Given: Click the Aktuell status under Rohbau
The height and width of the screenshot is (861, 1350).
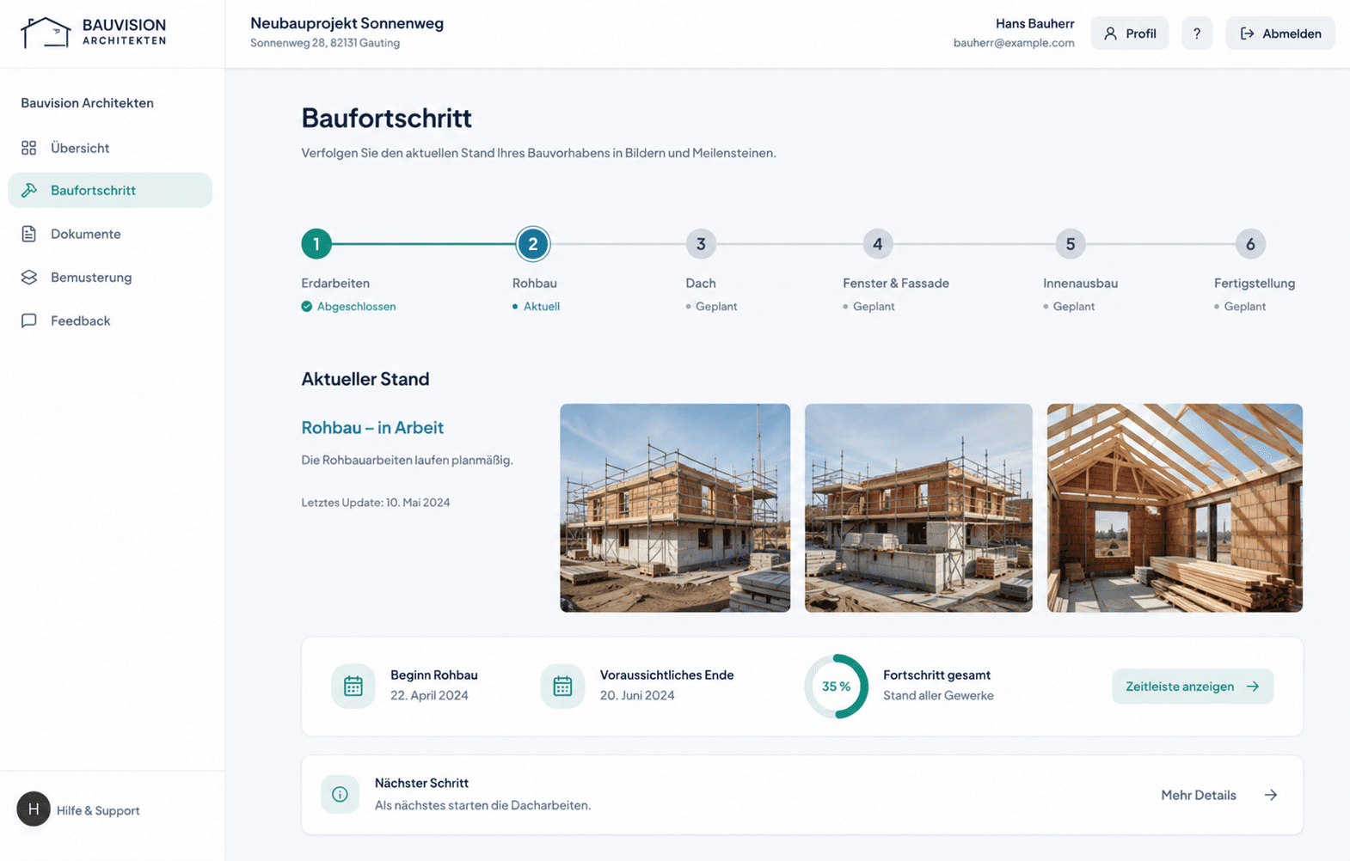Looking at the screenshot, I should [x=542, y=306].
